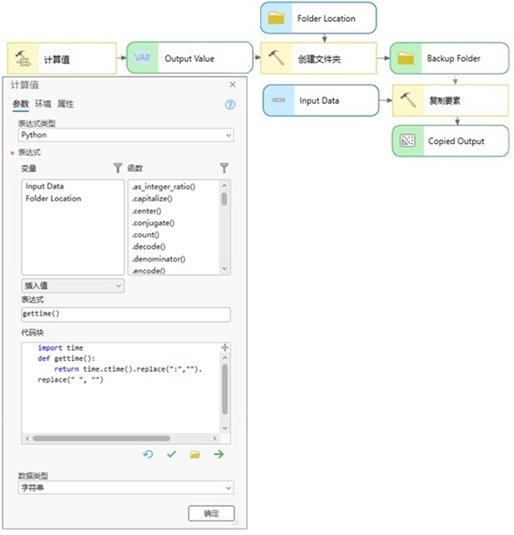Select the 计算值 tool node in model
514x535 pixels.
(x=62, y=58)
